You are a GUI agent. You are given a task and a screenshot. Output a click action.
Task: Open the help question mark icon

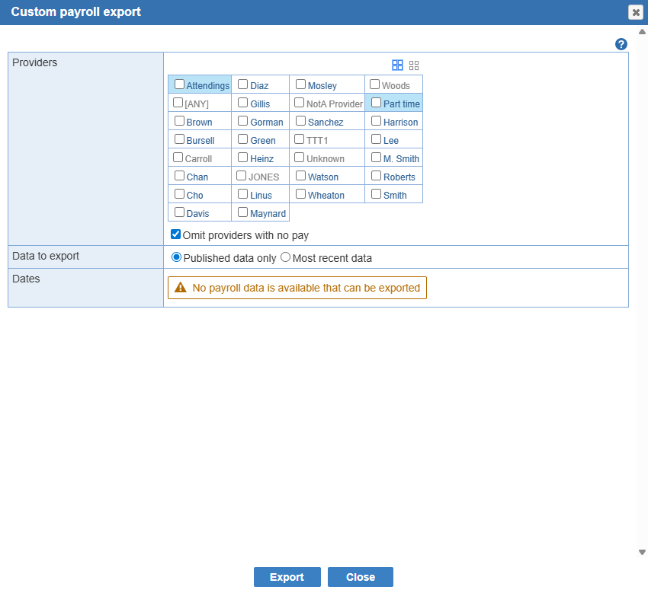pyautogui.click(x=621, y=44)
